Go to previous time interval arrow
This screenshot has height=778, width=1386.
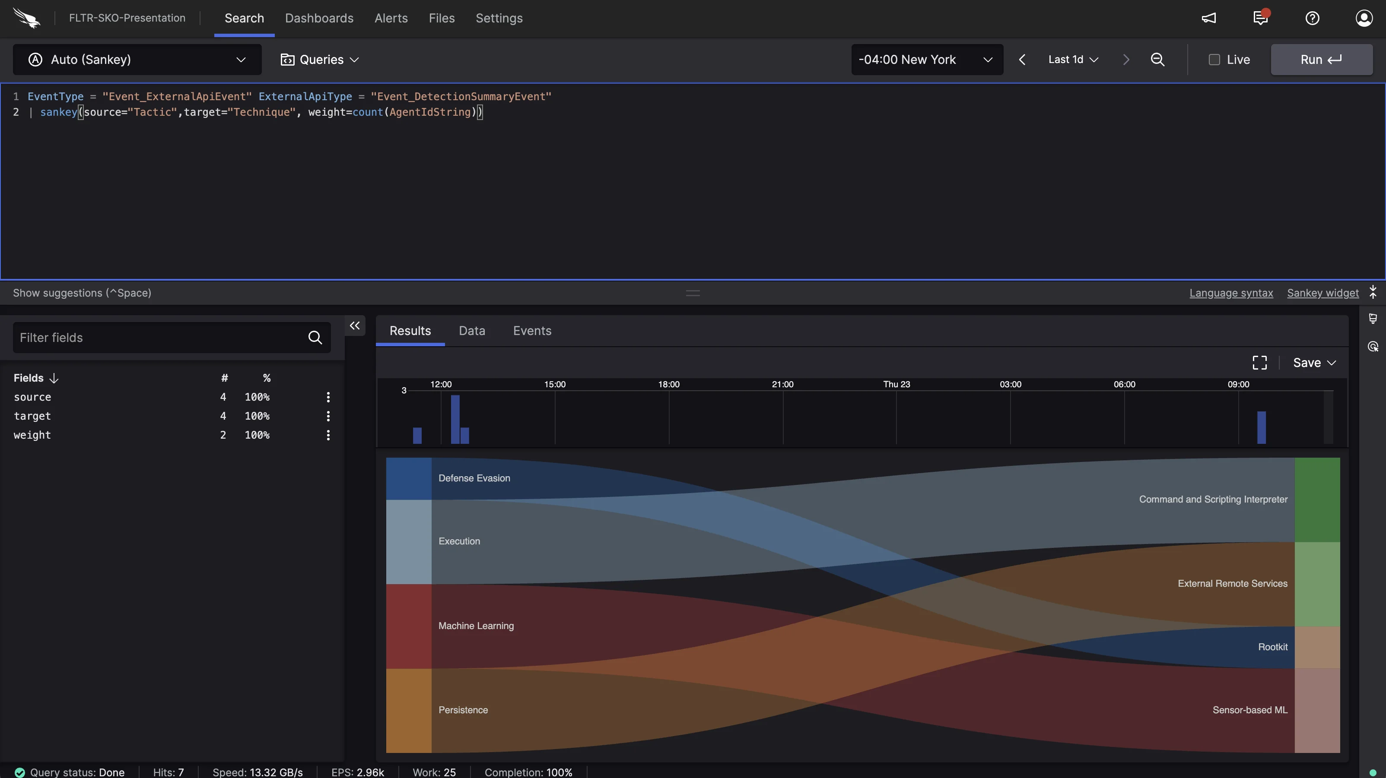coord(1022,60)
